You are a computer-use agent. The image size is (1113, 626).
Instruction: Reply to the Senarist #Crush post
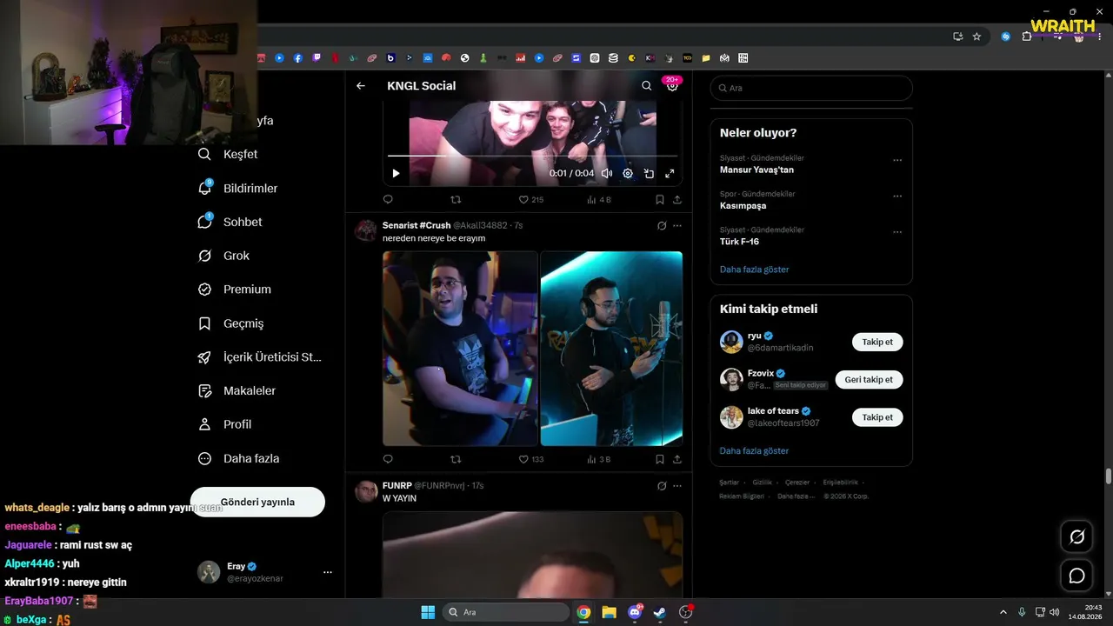tap(388, 459)
